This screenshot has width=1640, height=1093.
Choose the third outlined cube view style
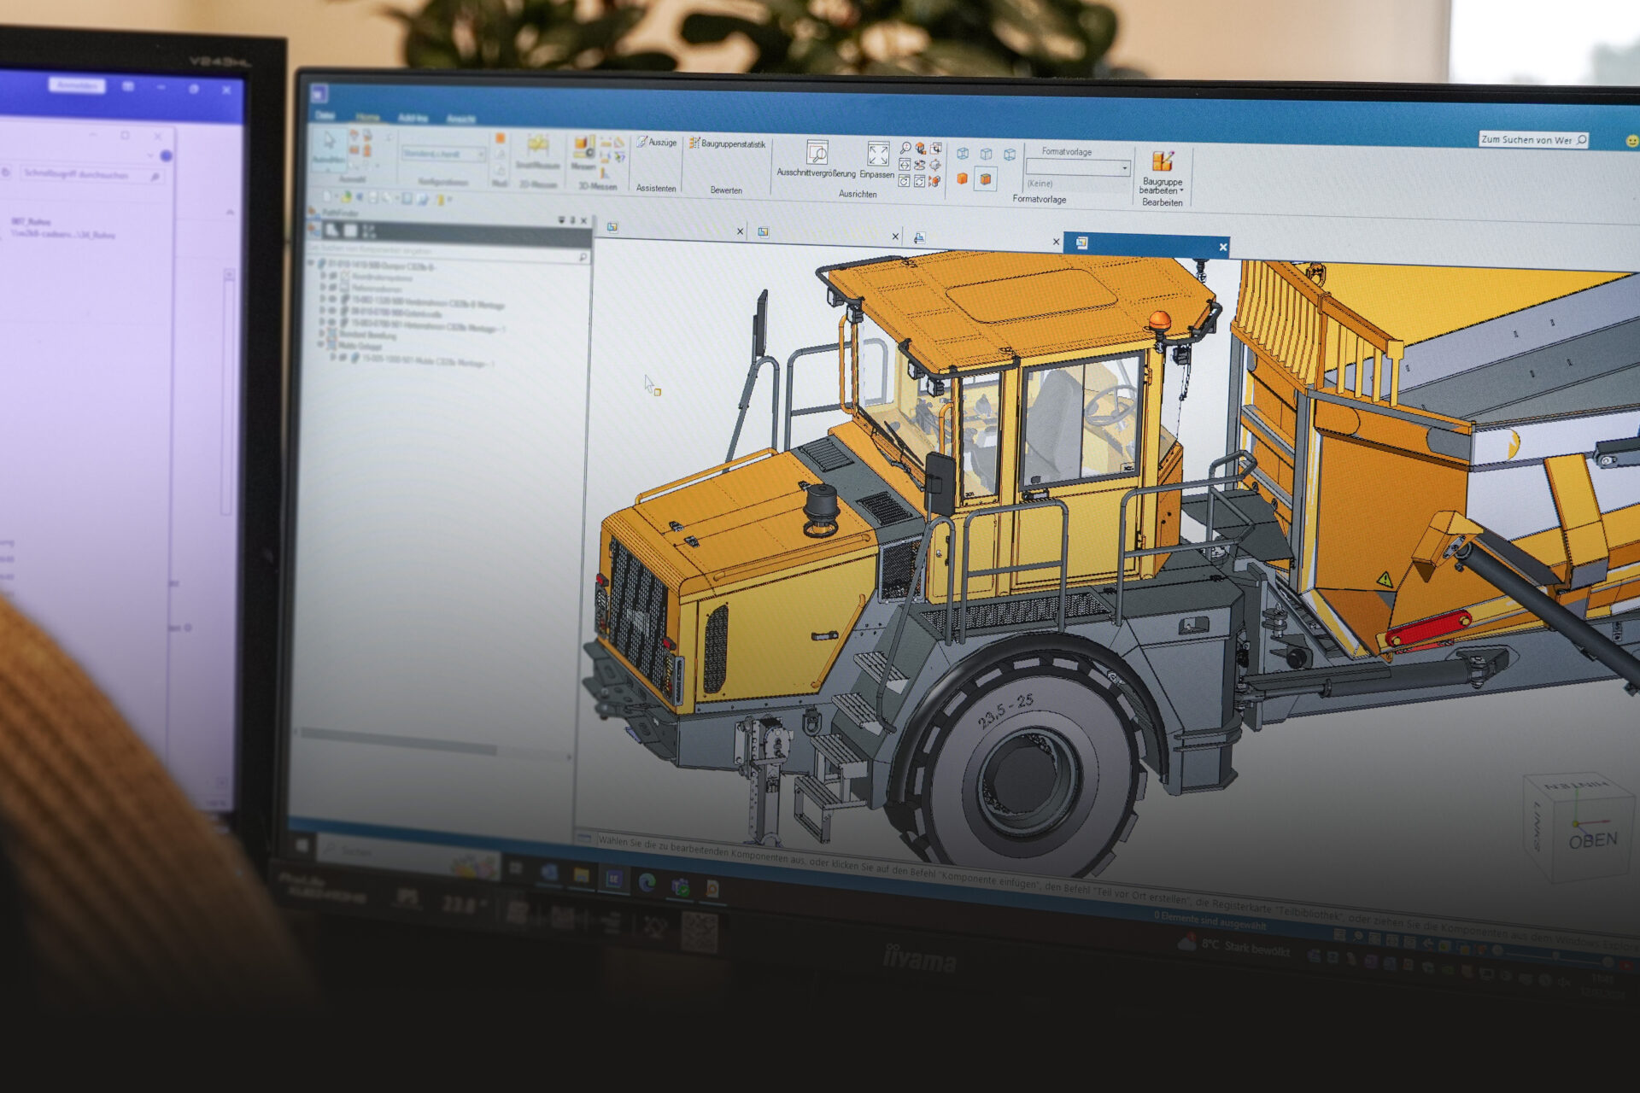coord(1010,155)
